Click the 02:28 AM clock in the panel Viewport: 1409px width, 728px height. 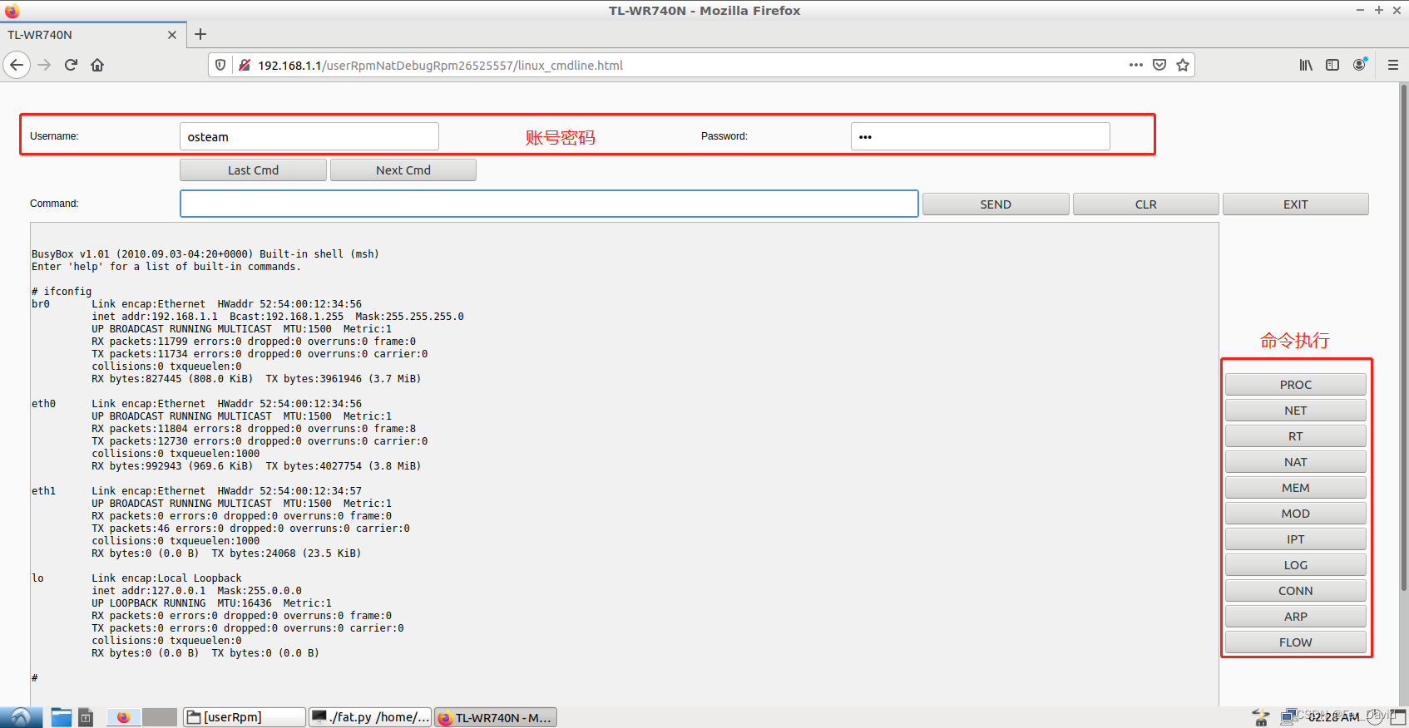[x=1334, y=717]
